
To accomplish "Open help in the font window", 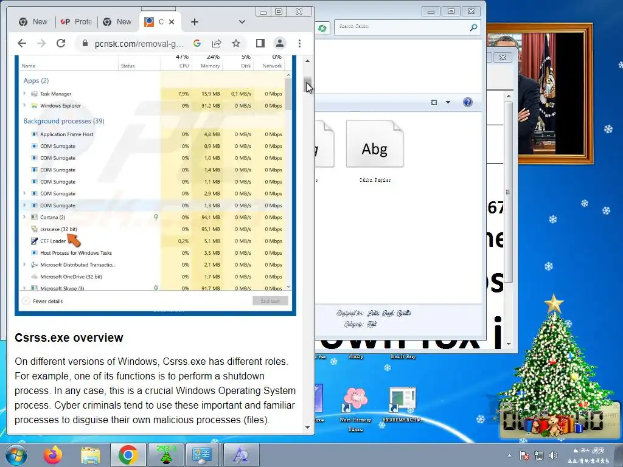I will pyautogui.click(x=468, y=102).
